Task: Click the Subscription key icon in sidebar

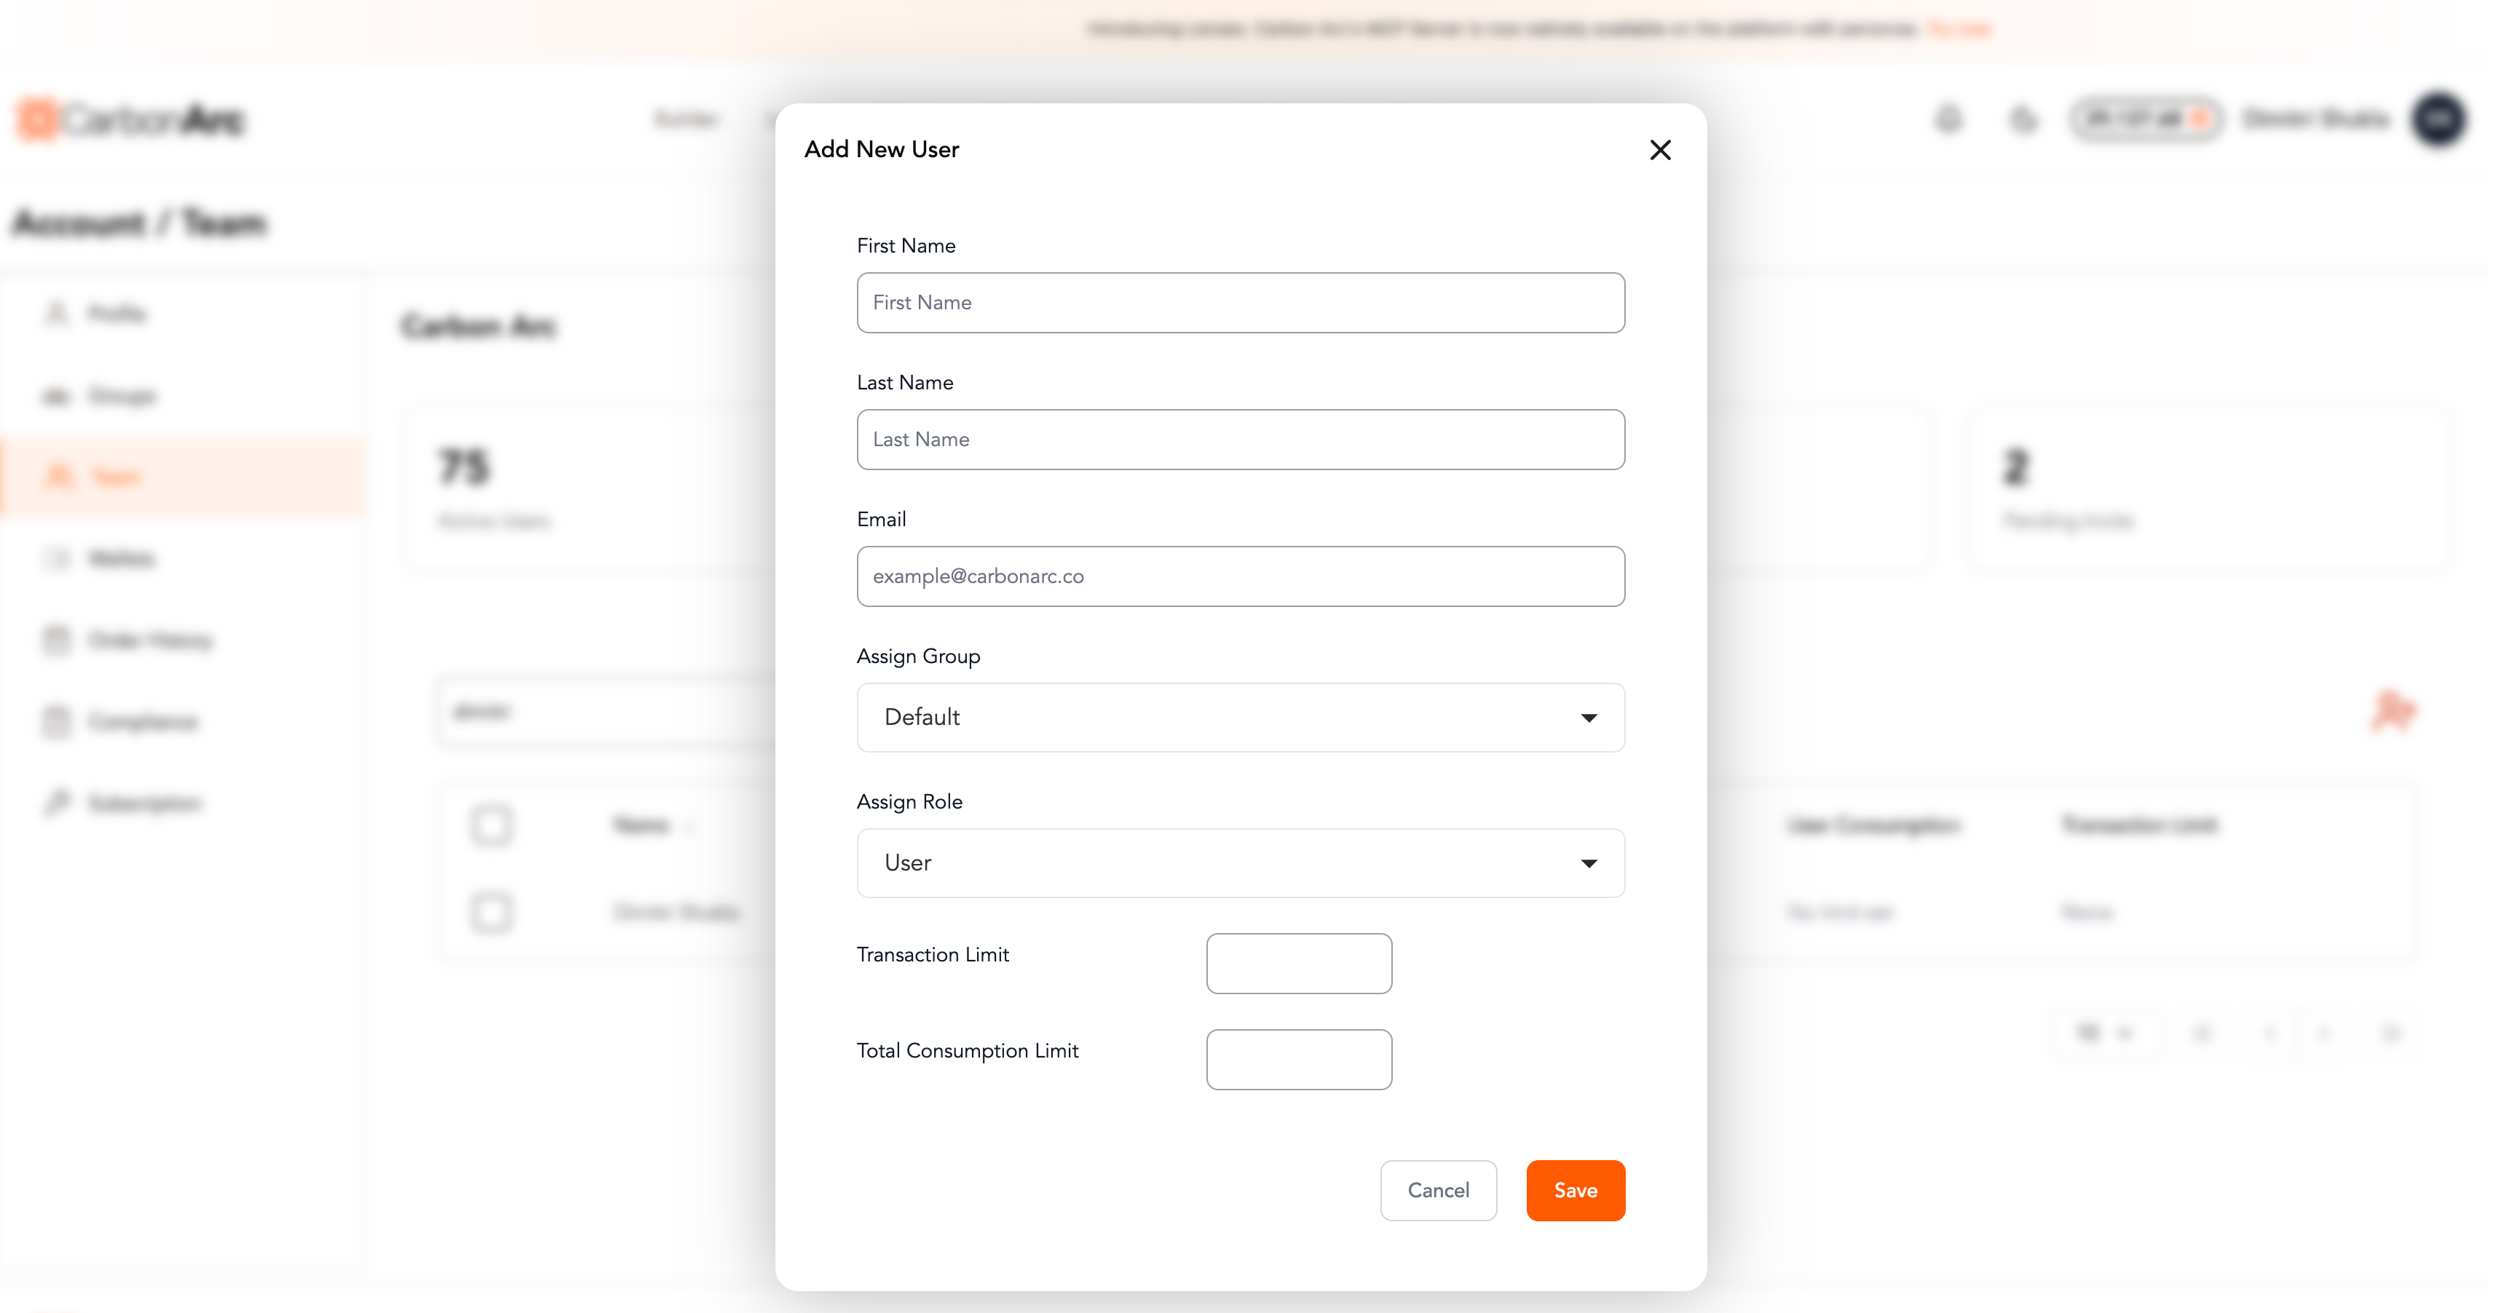Action: pos(56,802)
